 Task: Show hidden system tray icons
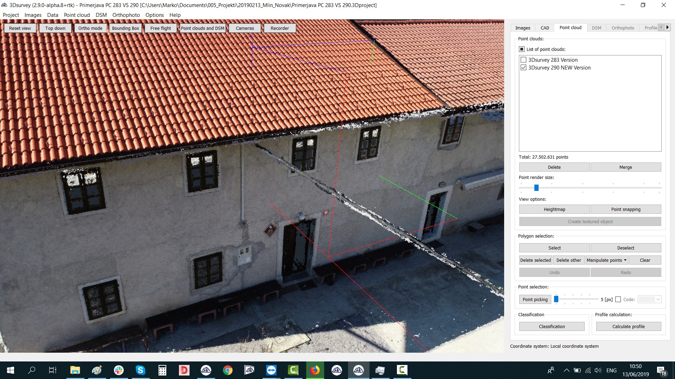[566, 370]
